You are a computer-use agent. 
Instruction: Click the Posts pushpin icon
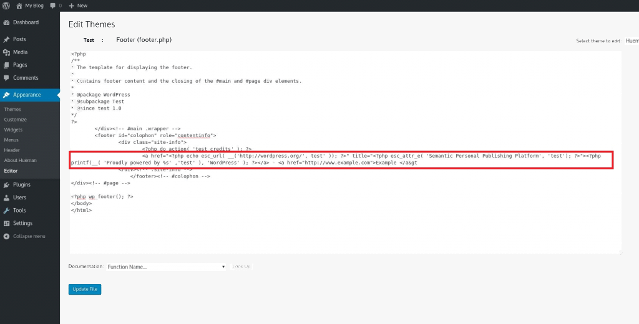6,39
